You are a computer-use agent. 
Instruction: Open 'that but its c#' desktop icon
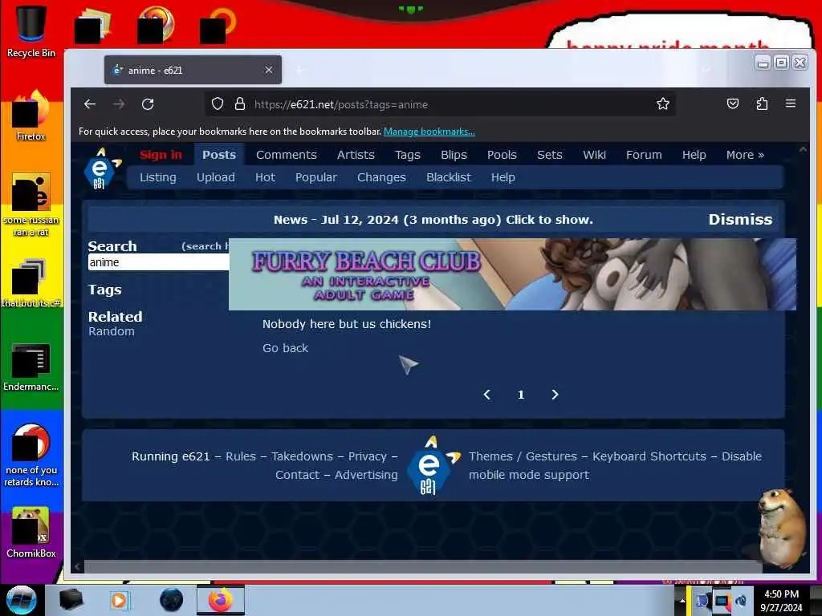click(31, 283)
